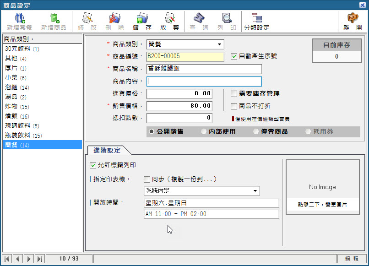The width and height of the screenshot is (369, 266).
Task: Click the No Image picture placeholder
Action: (322, 187)
